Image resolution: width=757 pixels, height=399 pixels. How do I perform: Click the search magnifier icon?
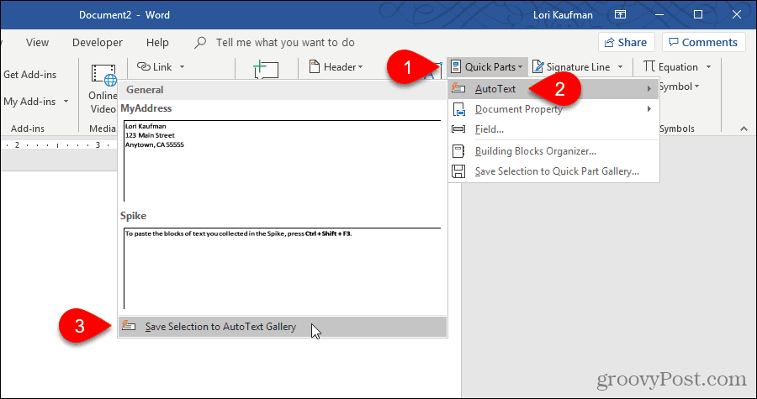pos(200,43)
